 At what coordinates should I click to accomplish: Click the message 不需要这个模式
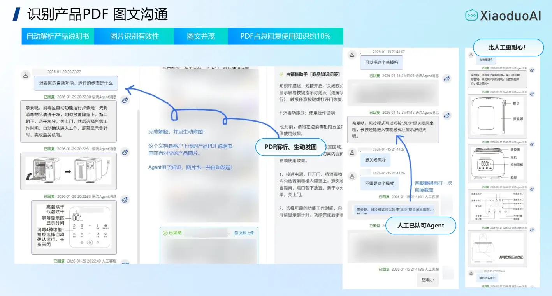point(379,183)
